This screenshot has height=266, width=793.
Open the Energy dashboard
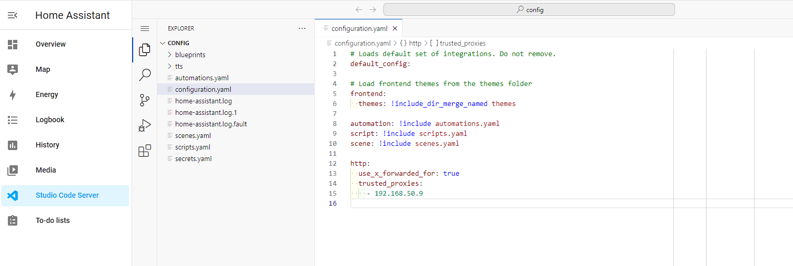(47, 94)
